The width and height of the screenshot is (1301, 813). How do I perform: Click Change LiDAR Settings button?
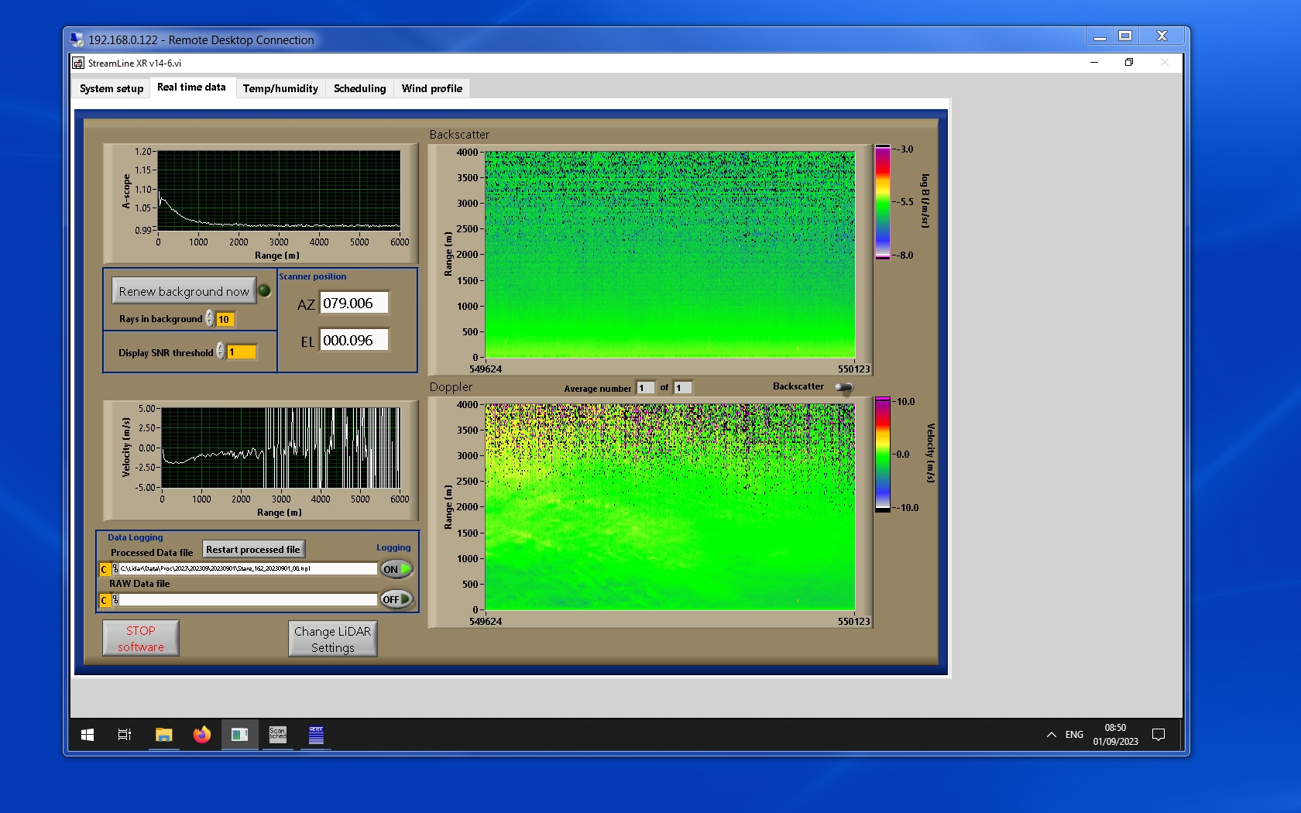coord(332,640)
